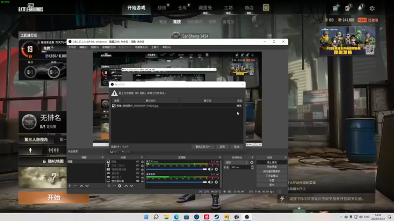
Task: Toggle visibility of 图像 source
Action: point(138,162)
